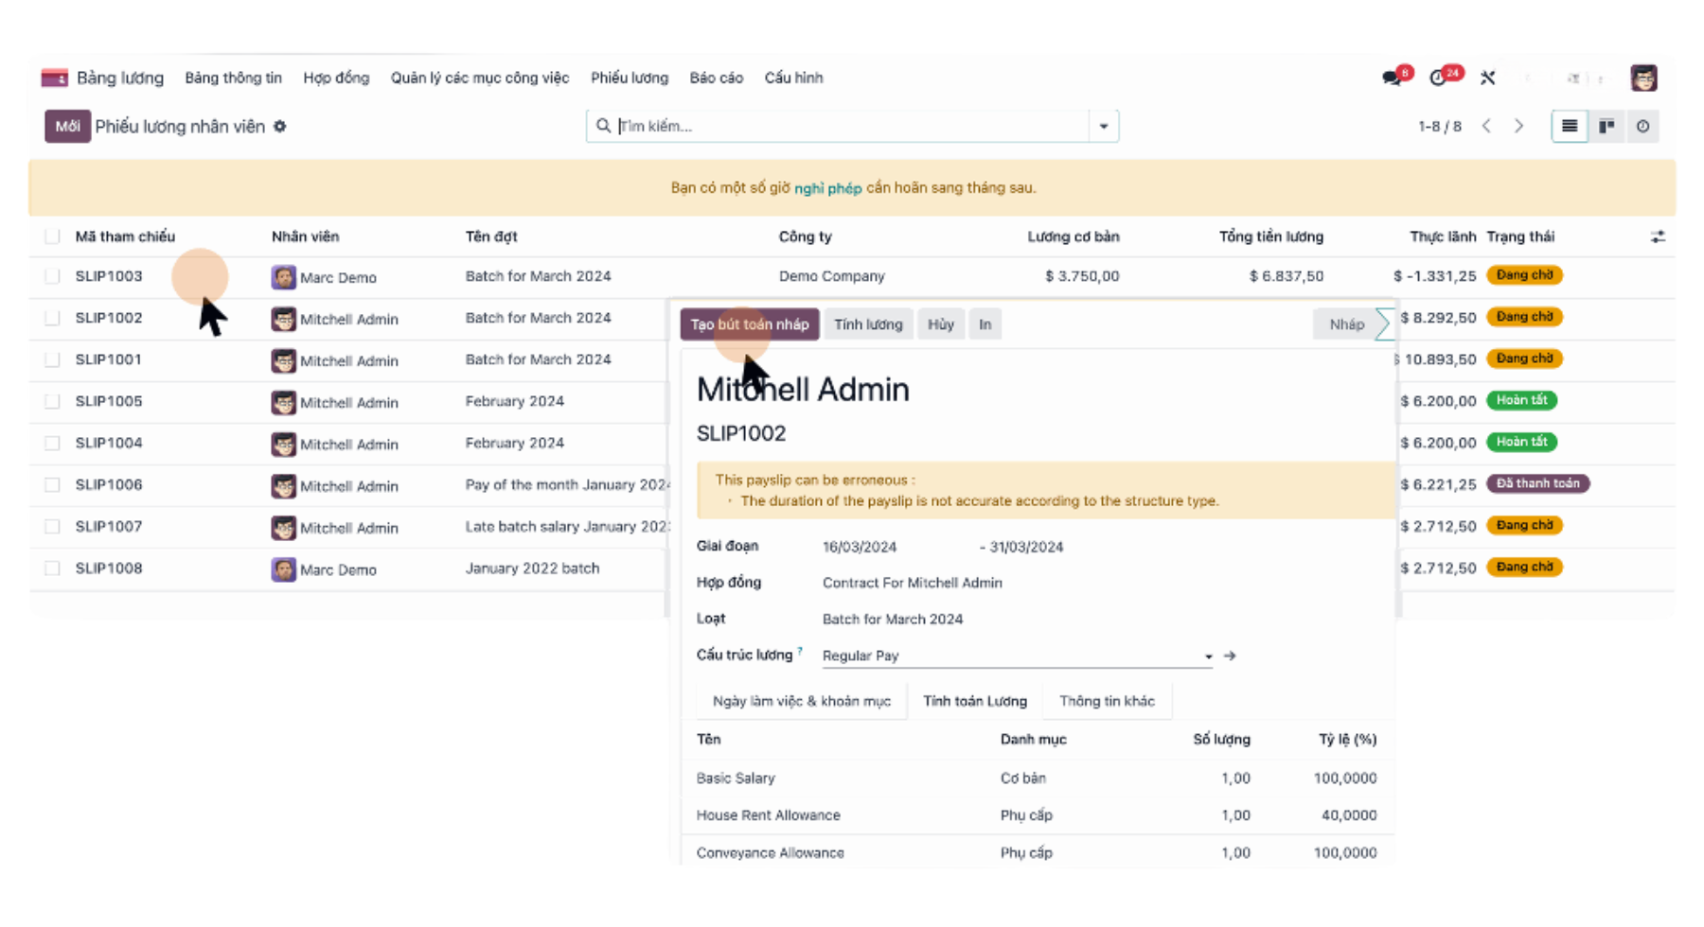Screen dimensions: 1704x927
Task: Open the activities clock icon
Action: pos(1438,79)
